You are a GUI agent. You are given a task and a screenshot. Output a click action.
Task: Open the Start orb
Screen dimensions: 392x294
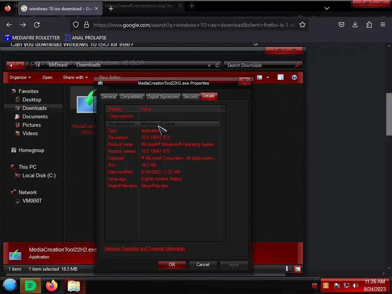click(10, 285)
